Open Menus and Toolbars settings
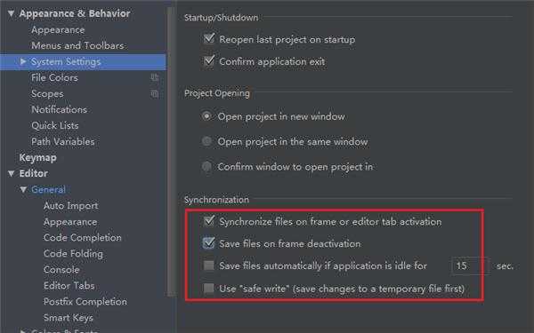Viewport: 534px width, 333px height. [77, 45]
